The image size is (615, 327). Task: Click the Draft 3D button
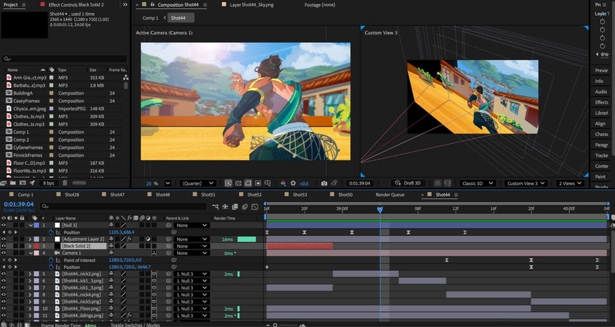point(408,183)
